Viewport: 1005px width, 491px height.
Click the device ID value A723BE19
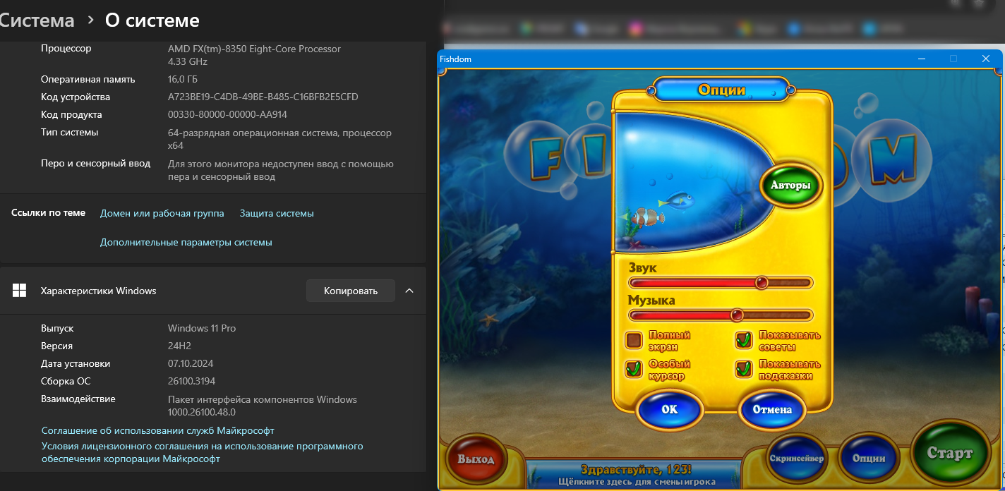(x=263, y=97)
